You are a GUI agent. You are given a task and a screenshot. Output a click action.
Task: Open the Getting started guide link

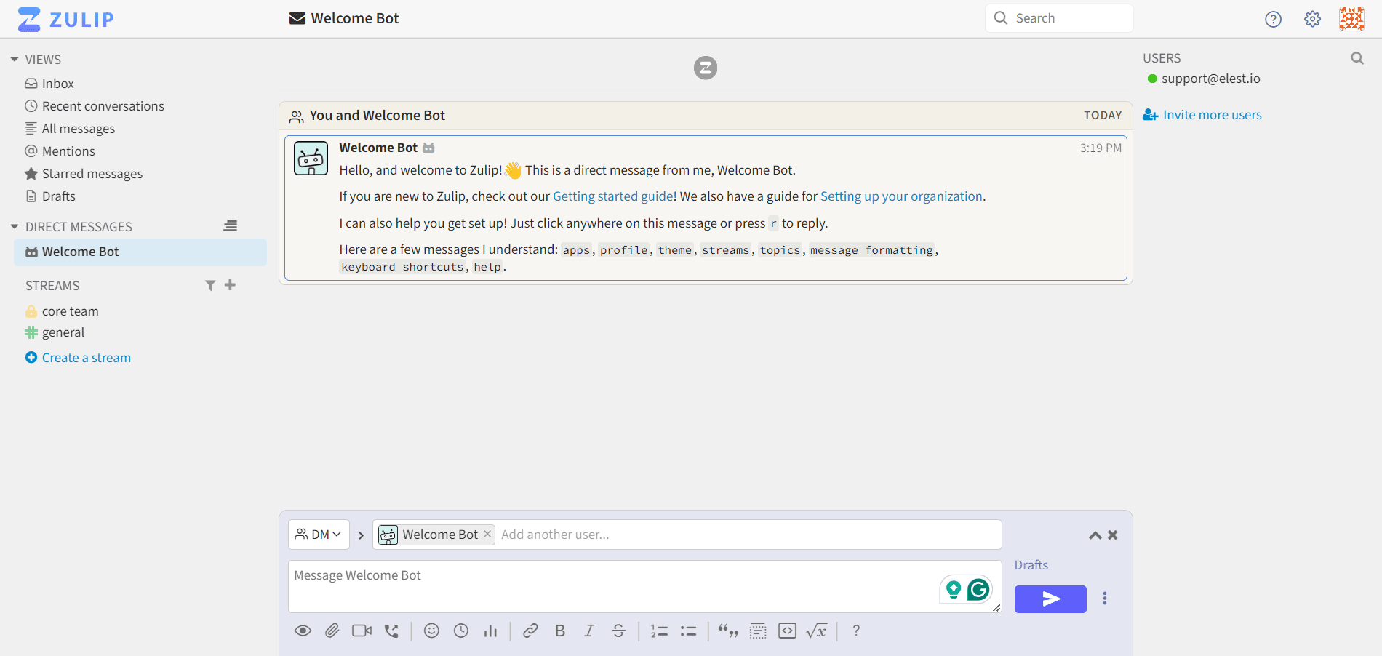(x=612, y=196)
